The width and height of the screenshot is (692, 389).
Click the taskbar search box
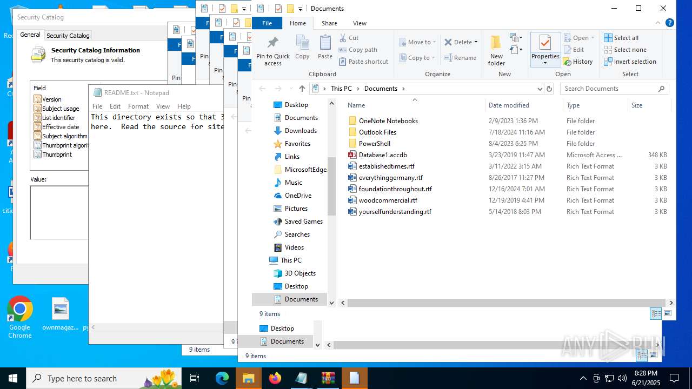(x=104, y=378)
